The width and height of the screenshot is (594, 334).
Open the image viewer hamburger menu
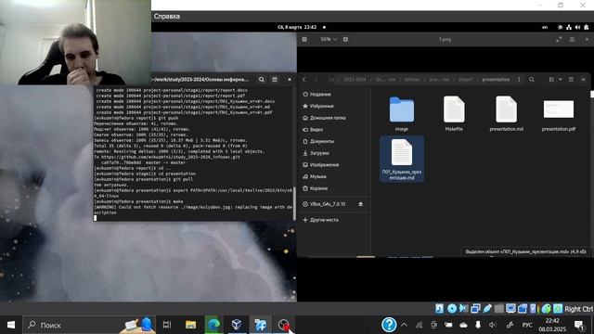pyautogui.click(x=572, y=39)
